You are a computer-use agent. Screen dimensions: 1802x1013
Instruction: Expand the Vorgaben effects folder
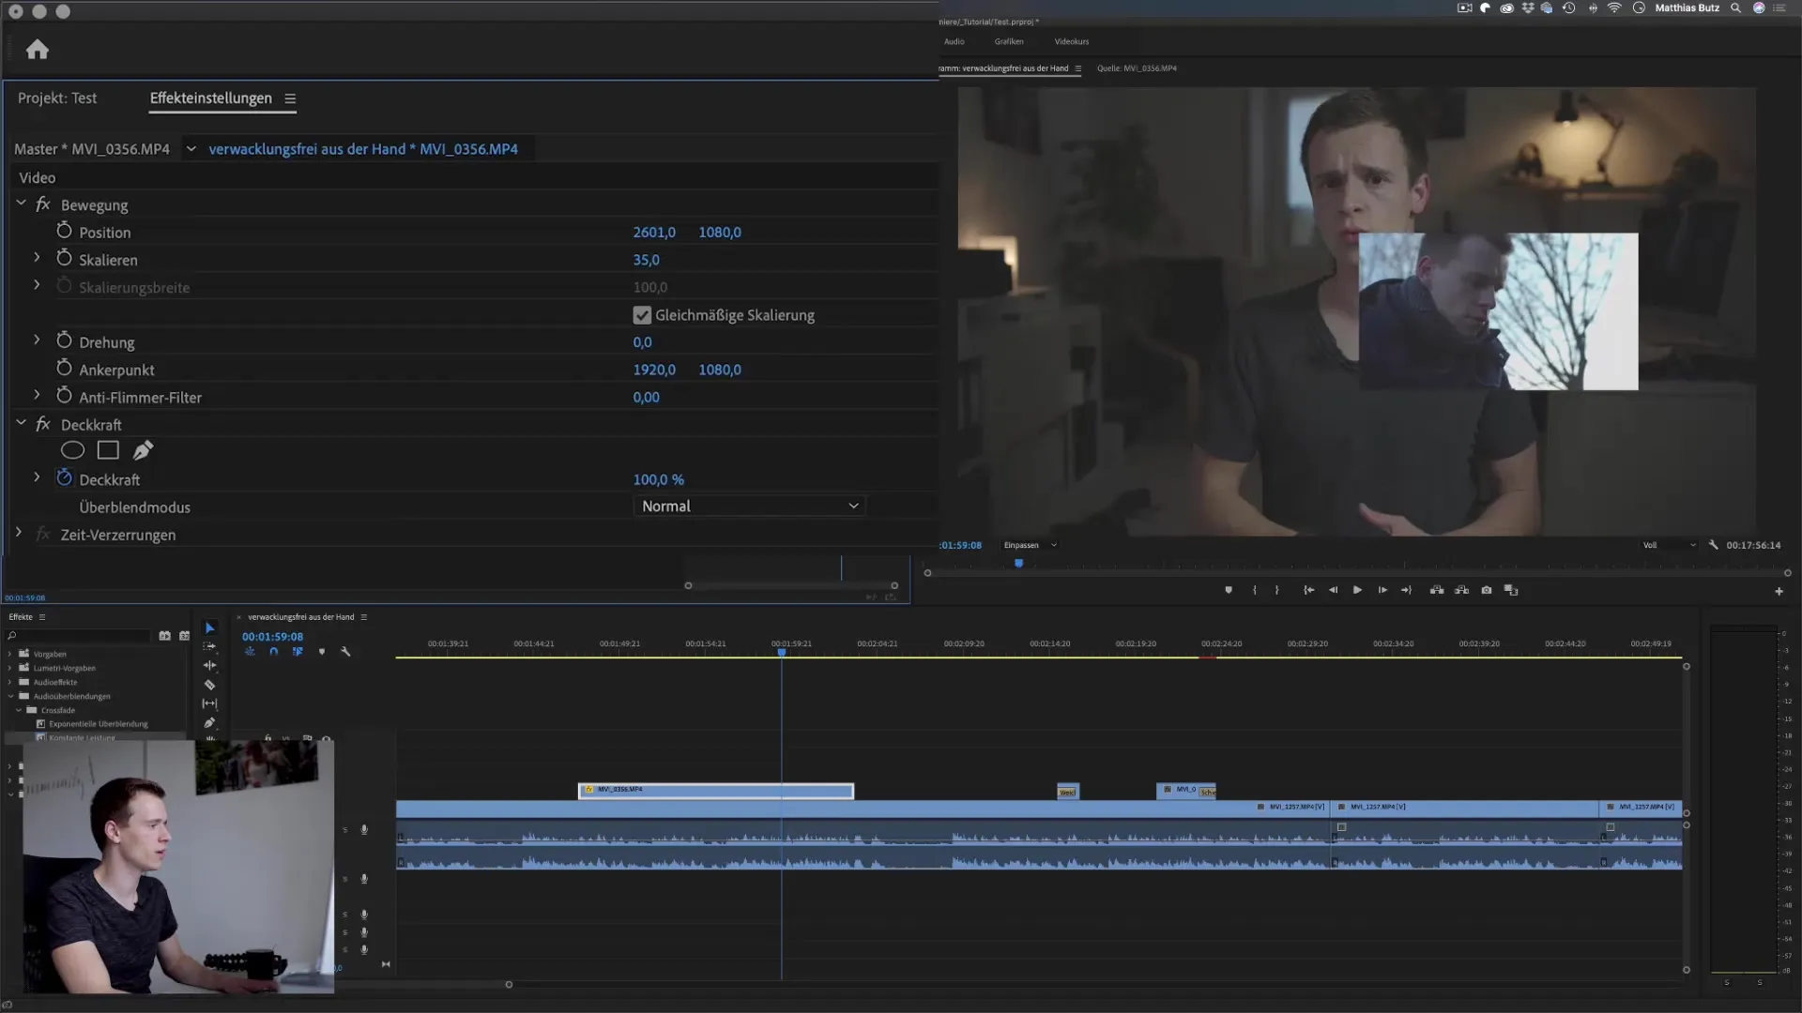[x=10, y=654]
